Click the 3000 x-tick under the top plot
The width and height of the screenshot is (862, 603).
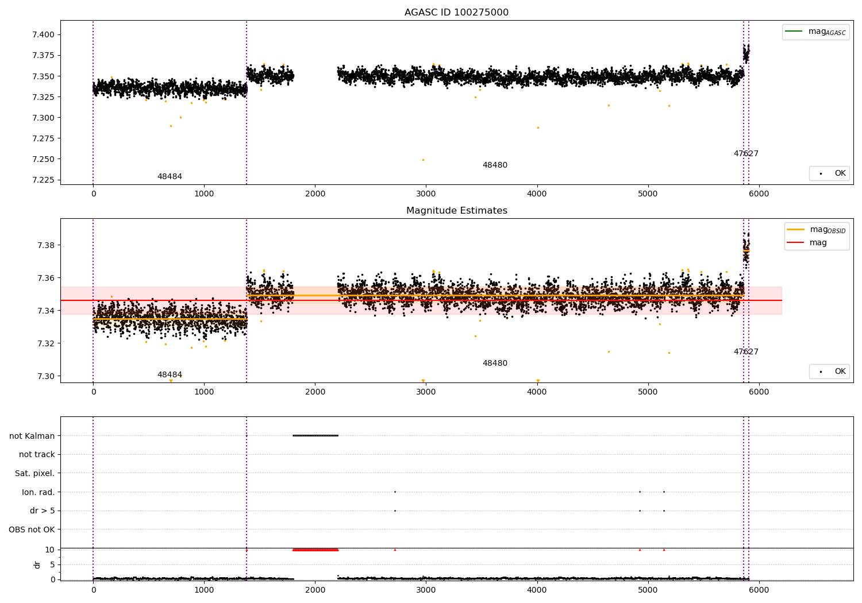pos(426,194)
